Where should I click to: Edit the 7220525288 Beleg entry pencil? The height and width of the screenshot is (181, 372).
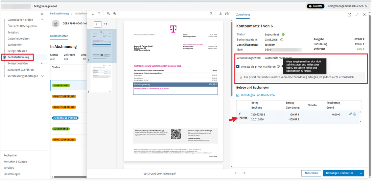(351, 114)
